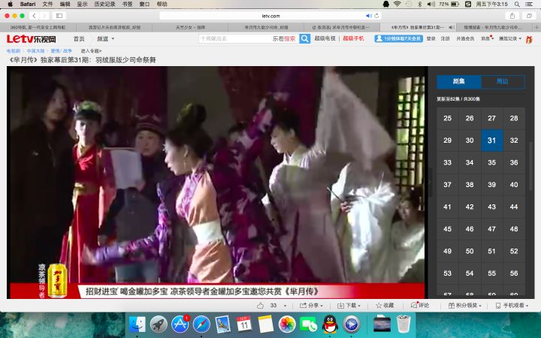
Task: Click Safari forward button
Action: pyautogui.click(x=44, y=16)
